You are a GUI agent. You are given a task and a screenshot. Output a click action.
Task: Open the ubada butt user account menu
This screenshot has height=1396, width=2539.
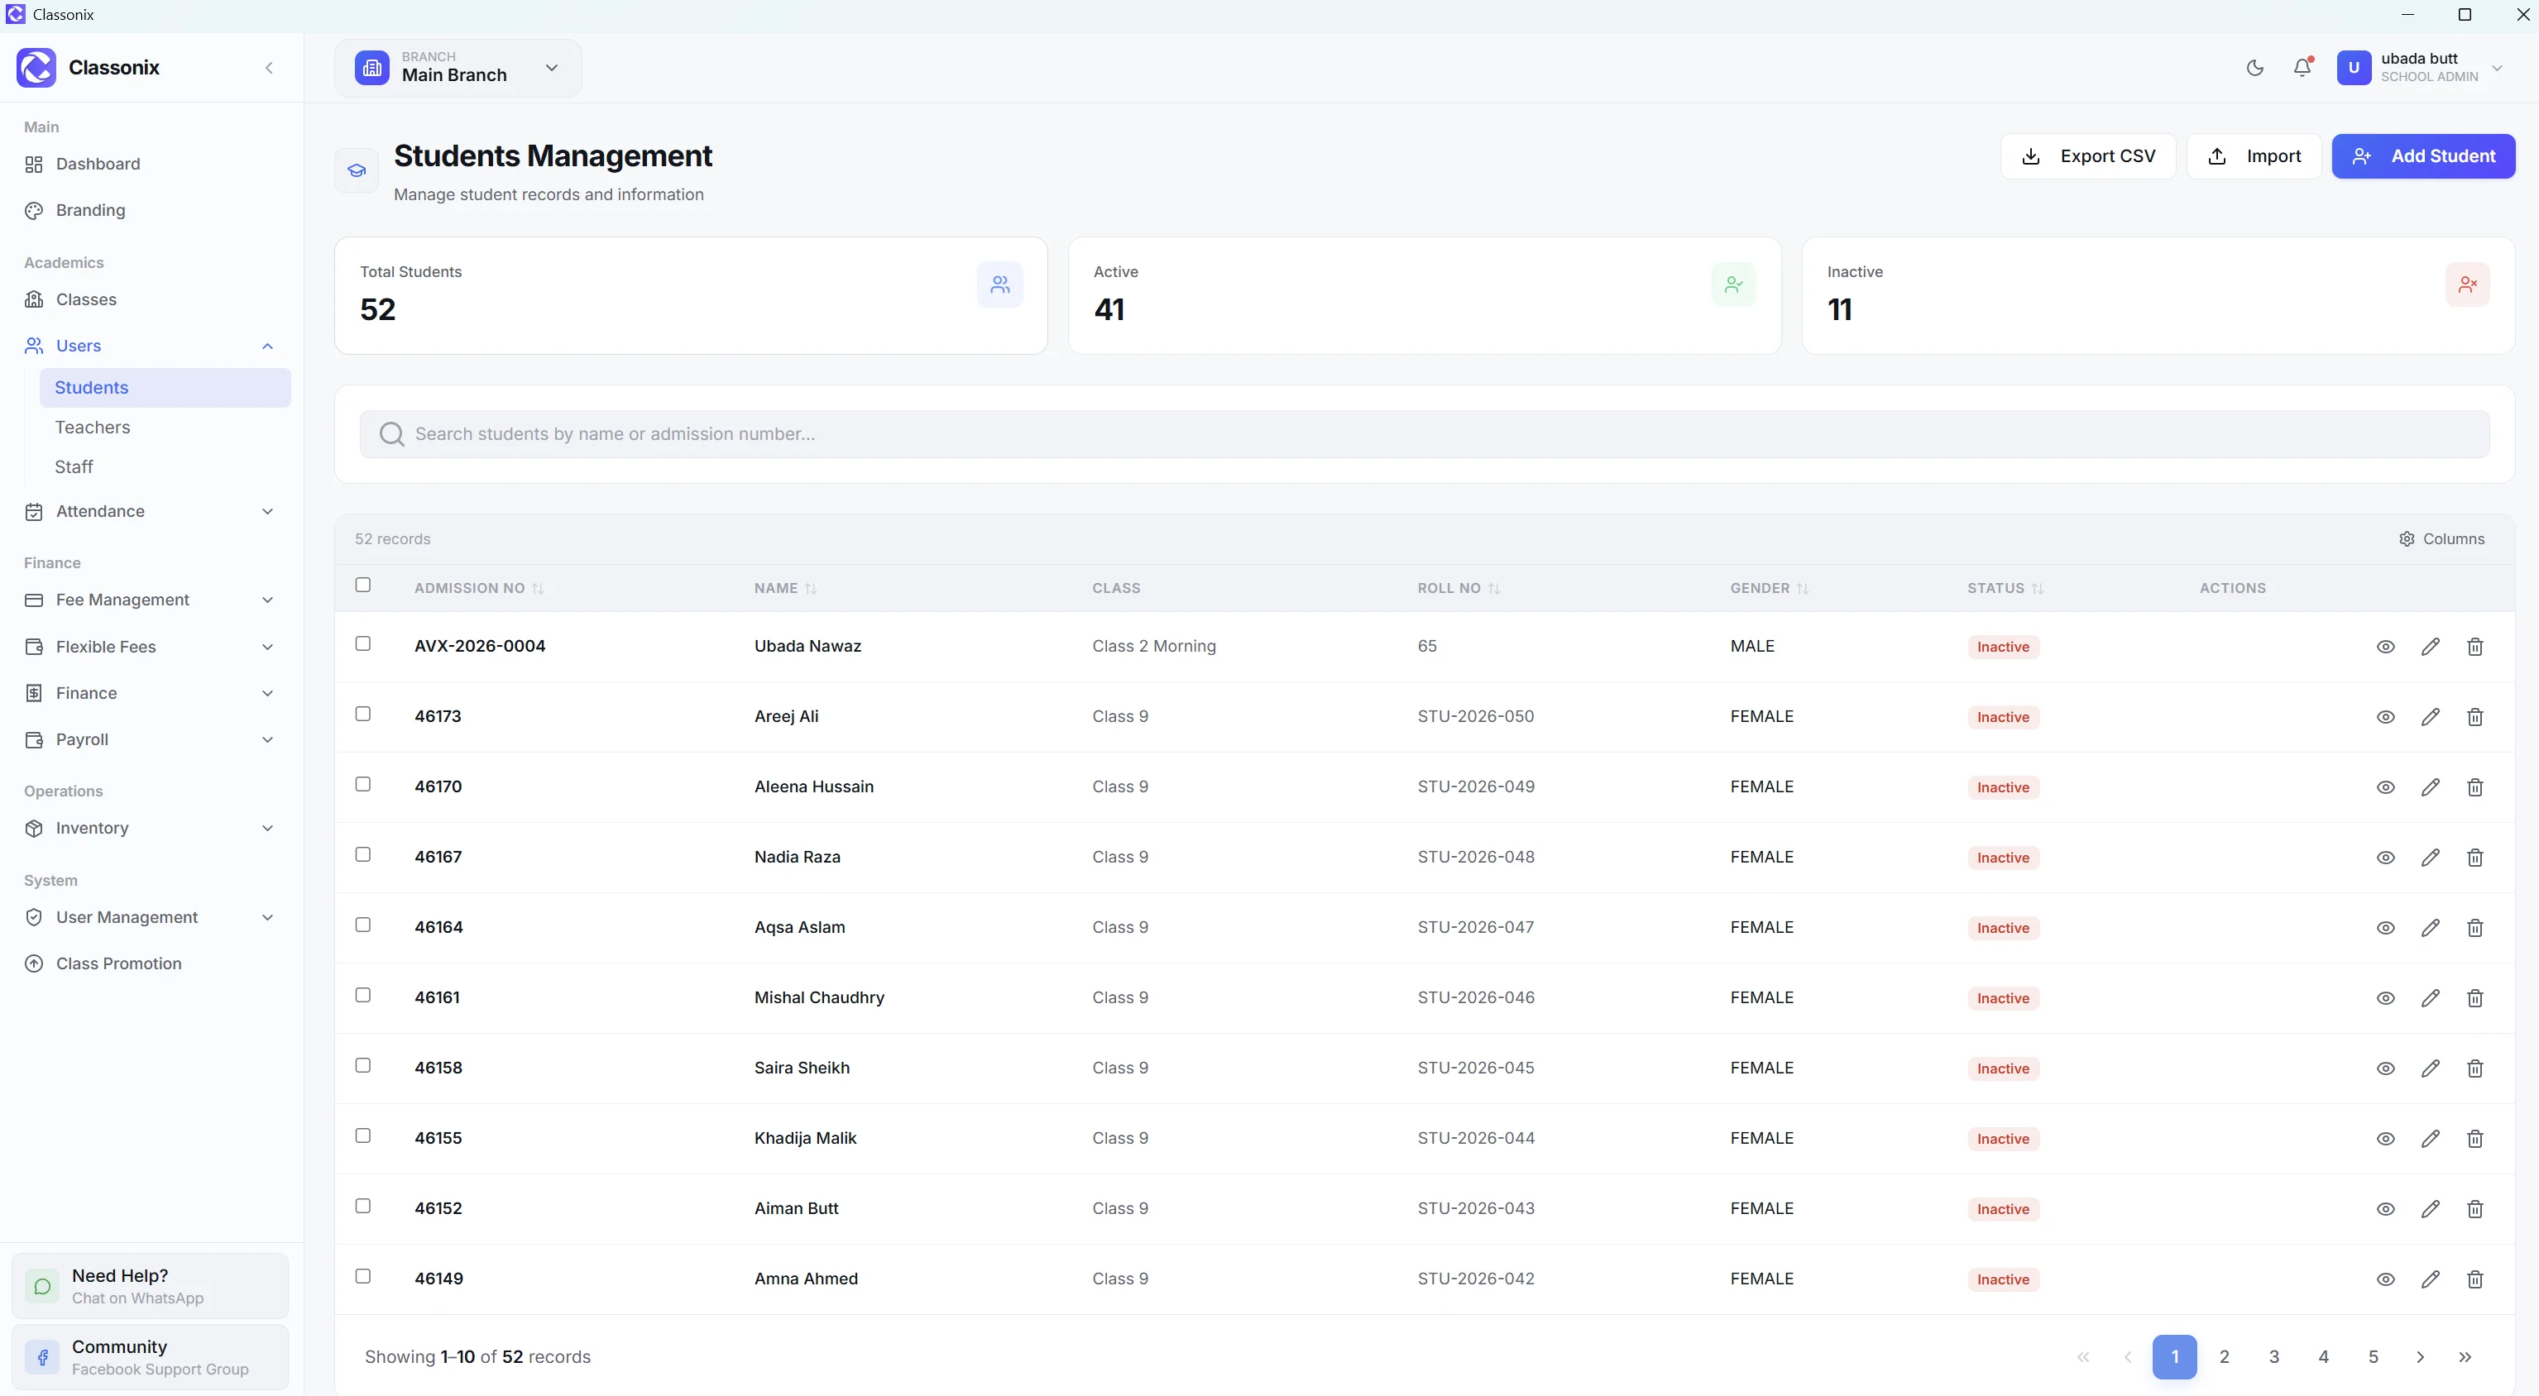[2419, 68]
